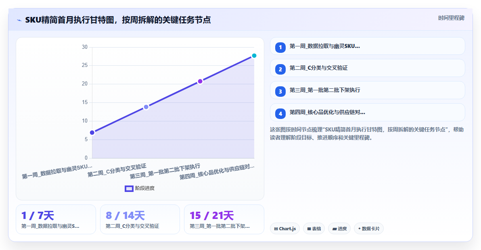481x250 pixels.
Task: Click the y-axis value 30
Action: pos(85,47)
